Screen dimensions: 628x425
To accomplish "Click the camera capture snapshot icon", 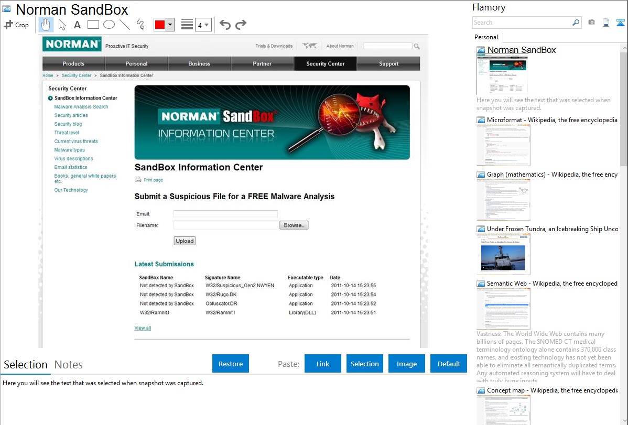I will coord(591,23).
